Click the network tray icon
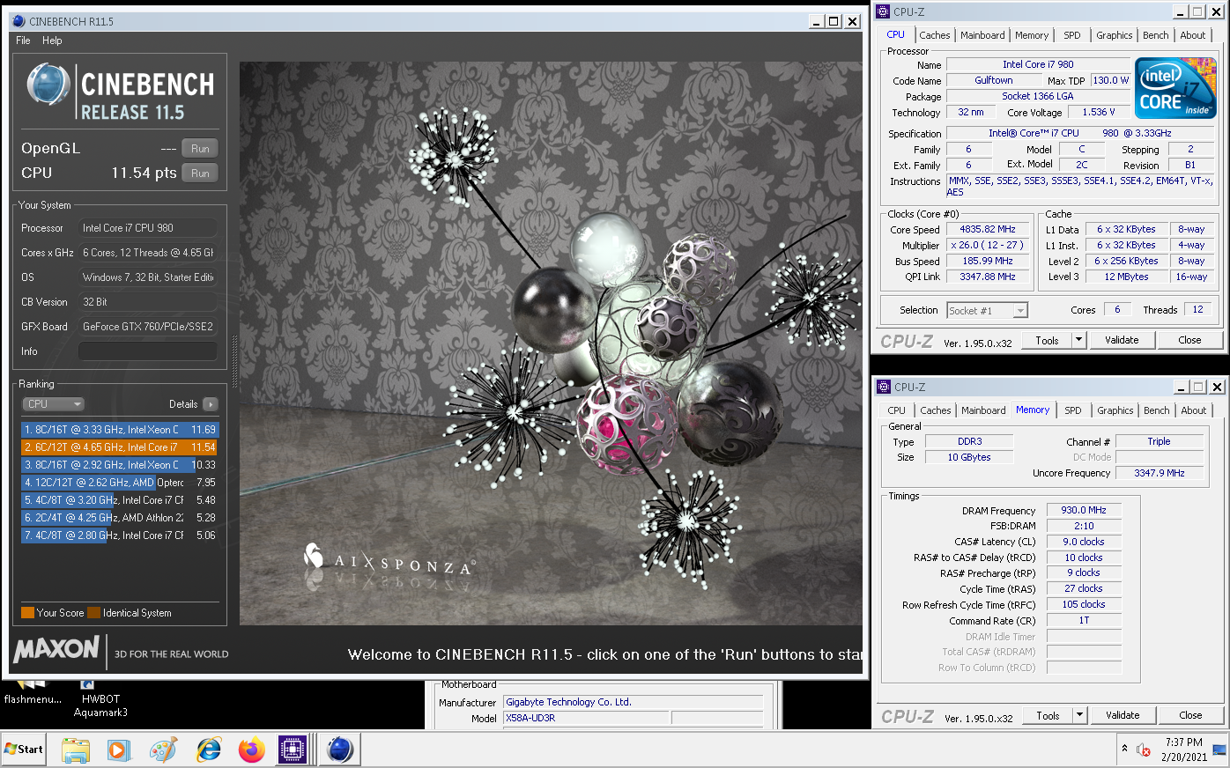Image resolution: width=1230 pixels, height=768 pixels. point(1219,750)
